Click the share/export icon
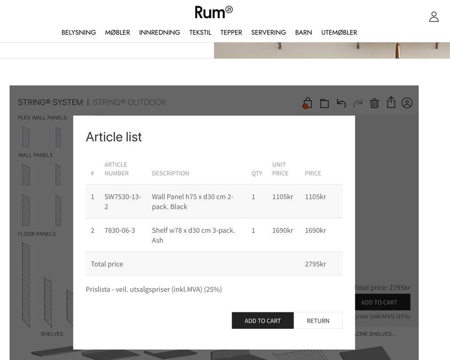This screenshot has width=450, height=360. (x=391, y=102)
